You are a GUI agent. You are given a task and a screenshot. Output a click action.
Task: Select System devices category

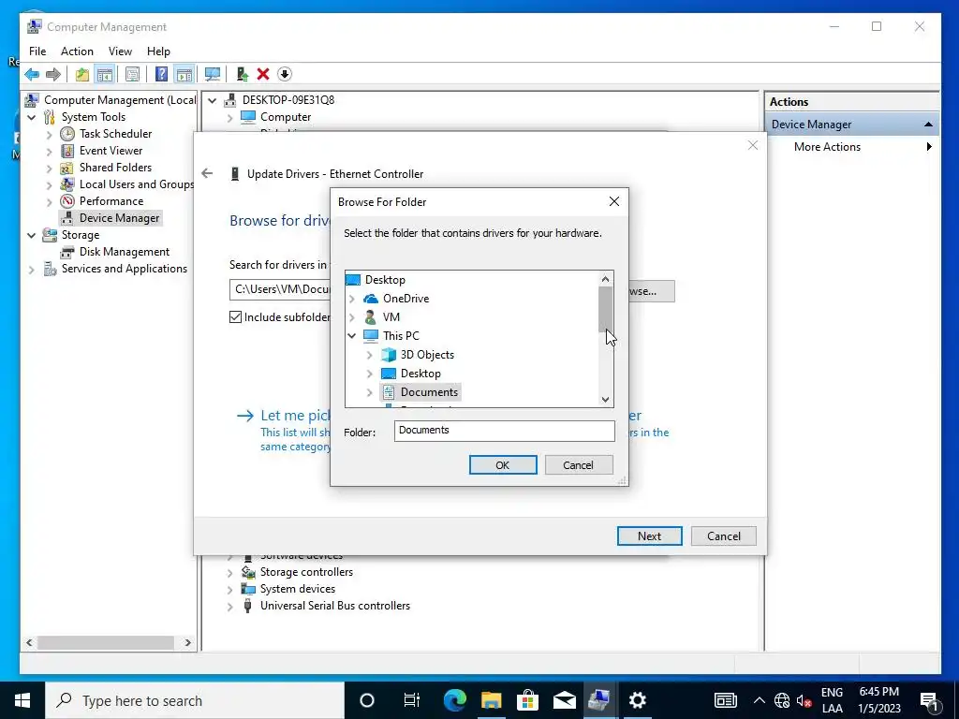coord(297,589)
